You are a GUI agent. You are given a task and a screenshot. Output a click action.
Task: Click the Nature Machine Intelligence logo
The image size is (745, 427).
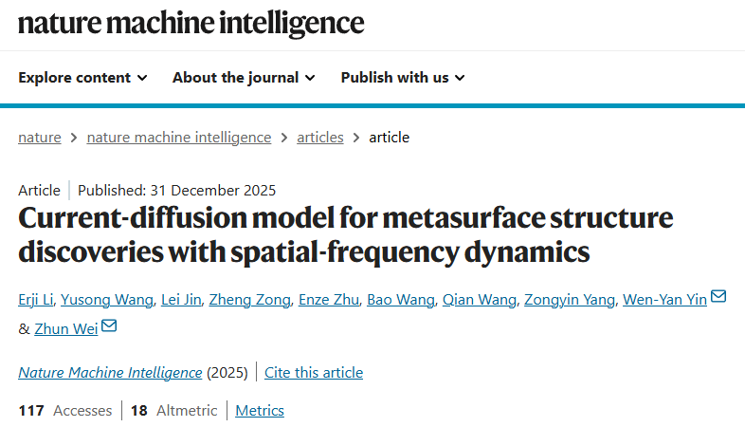(x=191, y=22)
